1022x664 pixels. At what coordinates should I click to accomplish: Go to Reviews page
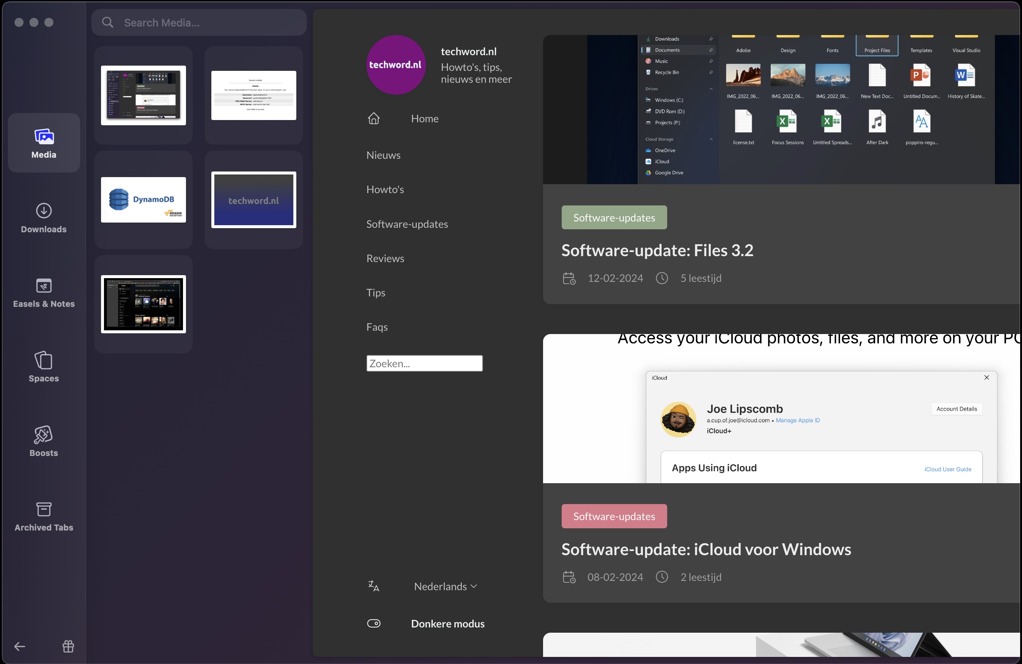point(385,258)
